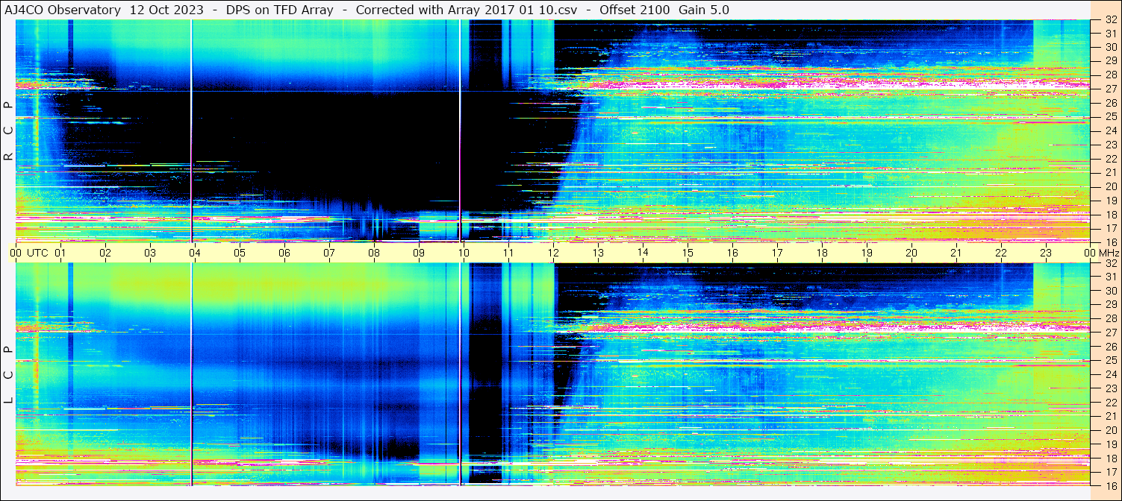Screen dimensions: 1122x501
Task: Click 25 MHz tick on the LCP scale
Action: tap(1110, 360)
